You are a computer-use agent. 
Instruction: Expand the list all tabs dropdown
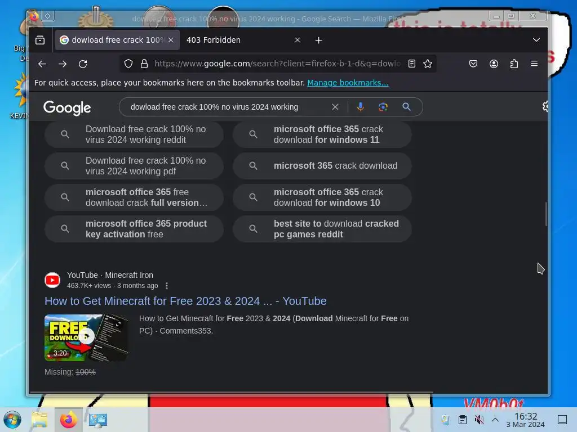(x=536, y=40)
